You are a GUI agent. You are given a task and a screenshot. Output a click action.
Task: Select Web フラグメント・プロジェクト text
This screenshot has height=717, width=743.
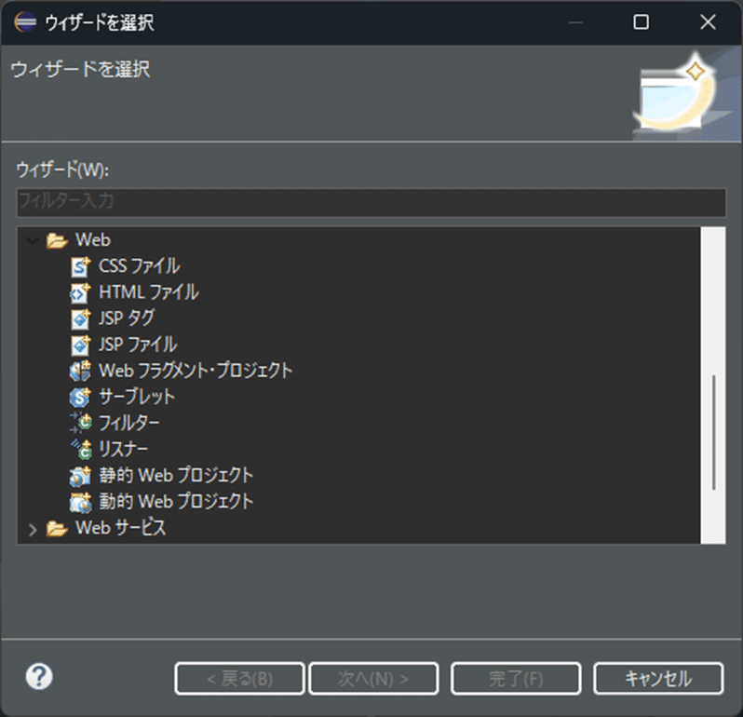pyautogui.click(x=196, y=371)
